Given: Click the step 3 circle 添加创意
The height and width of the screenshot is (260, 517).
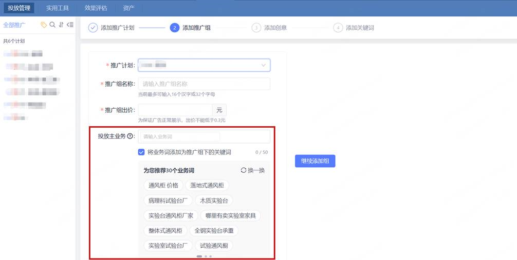Looking at the screenshot, I should tap(256, 28).
